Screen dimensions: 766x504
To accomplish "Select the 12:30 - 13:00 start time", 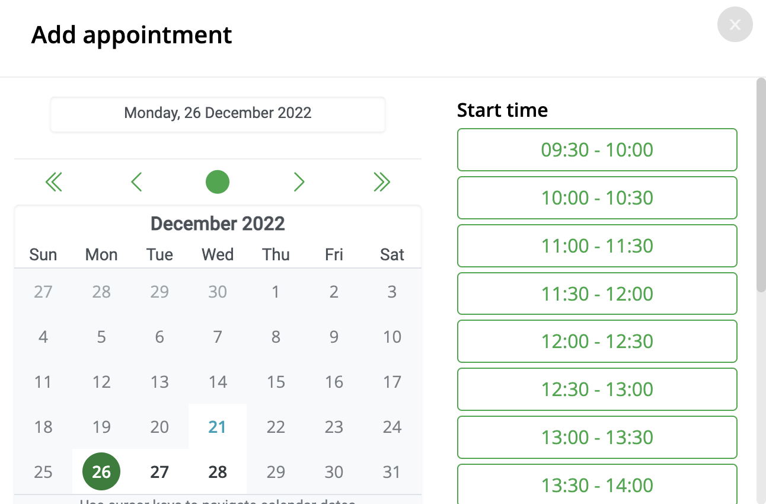I will click(x=597, y=389).
